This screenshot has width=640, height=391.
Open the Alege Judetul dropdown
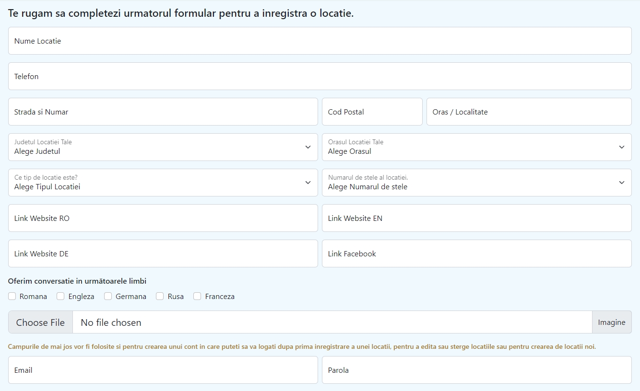[163, 147]
